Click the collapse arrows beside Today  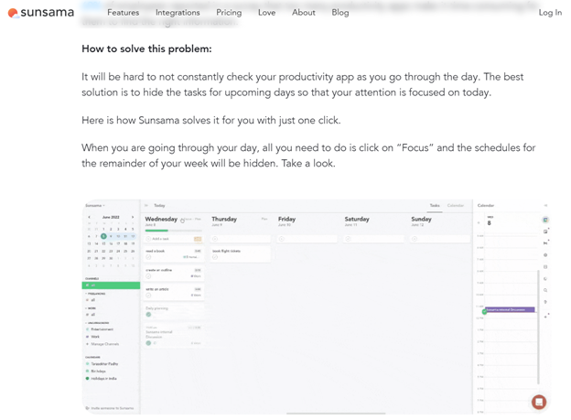[x=146, y=206]
